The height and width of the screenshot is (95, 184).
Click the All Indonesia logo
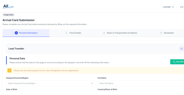8,7
